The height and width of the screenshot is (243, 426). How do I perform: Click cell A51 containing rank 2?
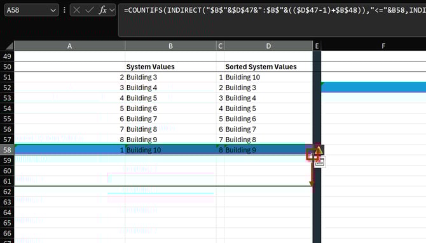pyautogui.click(x=69, y=77)
